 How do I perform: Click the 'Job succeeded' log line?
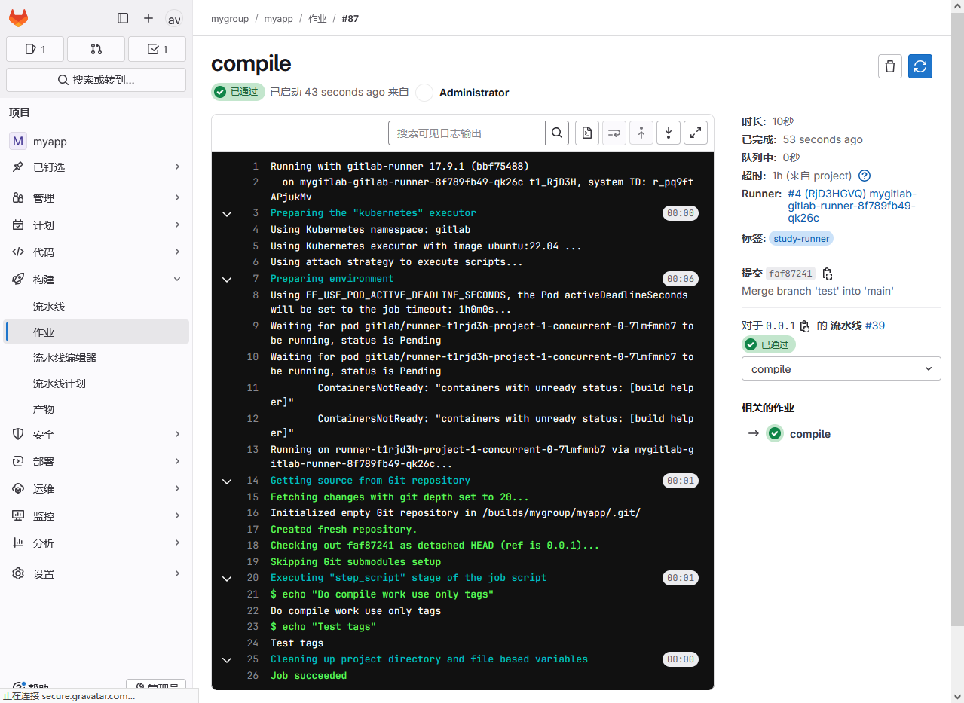(x=309, y=676)
